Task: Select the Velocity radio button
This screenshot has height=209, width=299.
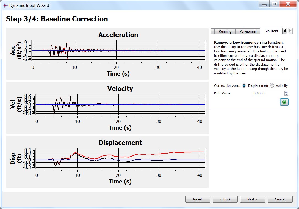Action: (x=272, y=86)
